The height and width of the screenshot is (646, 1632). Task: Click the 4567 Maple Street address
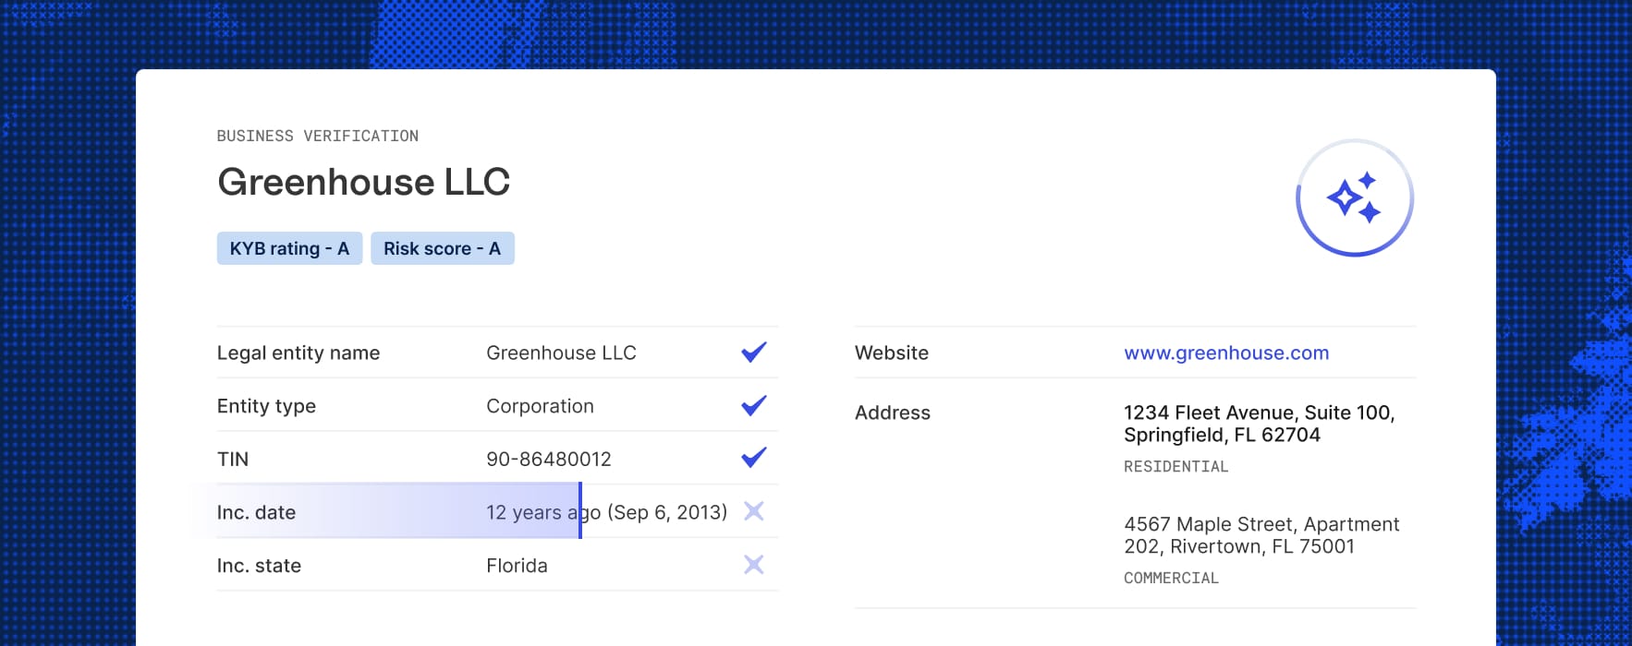point(1261,535)
